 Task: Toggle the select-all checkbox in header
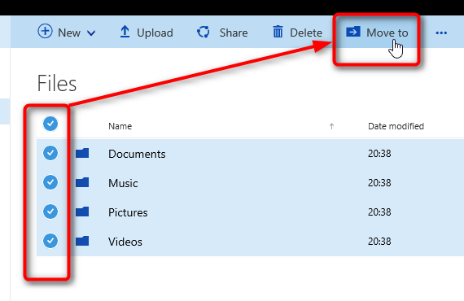tap(50, 124)
